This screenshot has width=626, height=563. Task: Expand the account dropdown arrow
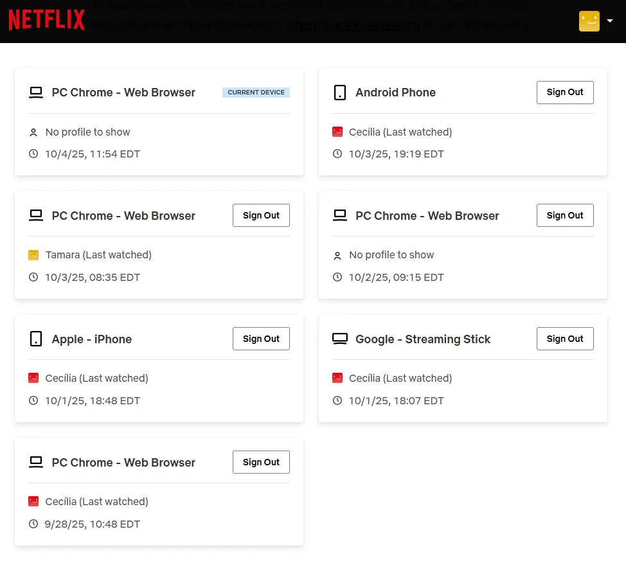point(610,21)
